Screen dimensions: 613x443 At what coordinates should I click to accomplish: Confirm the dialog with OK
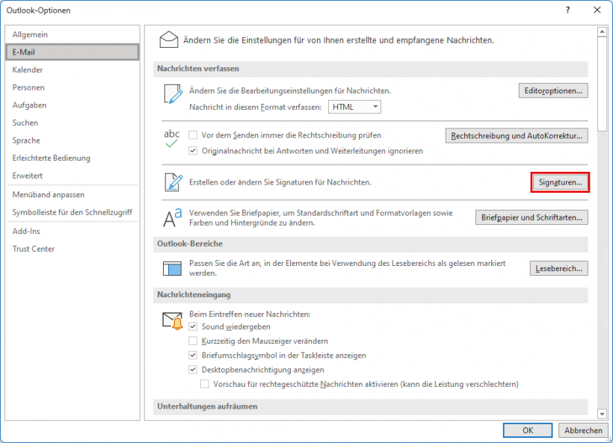[x=527, y=430]
